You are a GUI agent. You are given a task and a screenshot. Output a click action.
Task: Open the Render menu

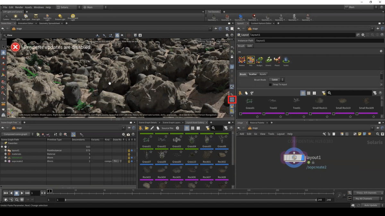click(x=19, y=7)
